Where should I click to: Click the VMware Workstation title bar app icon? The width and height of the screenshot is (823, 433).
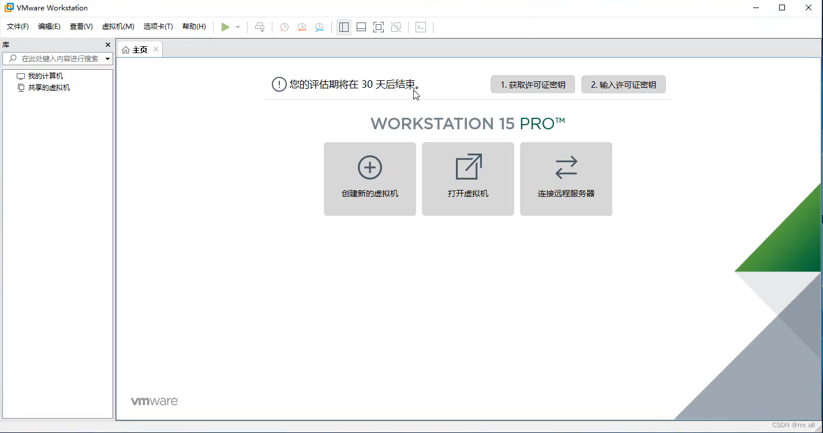pos(9,8)
